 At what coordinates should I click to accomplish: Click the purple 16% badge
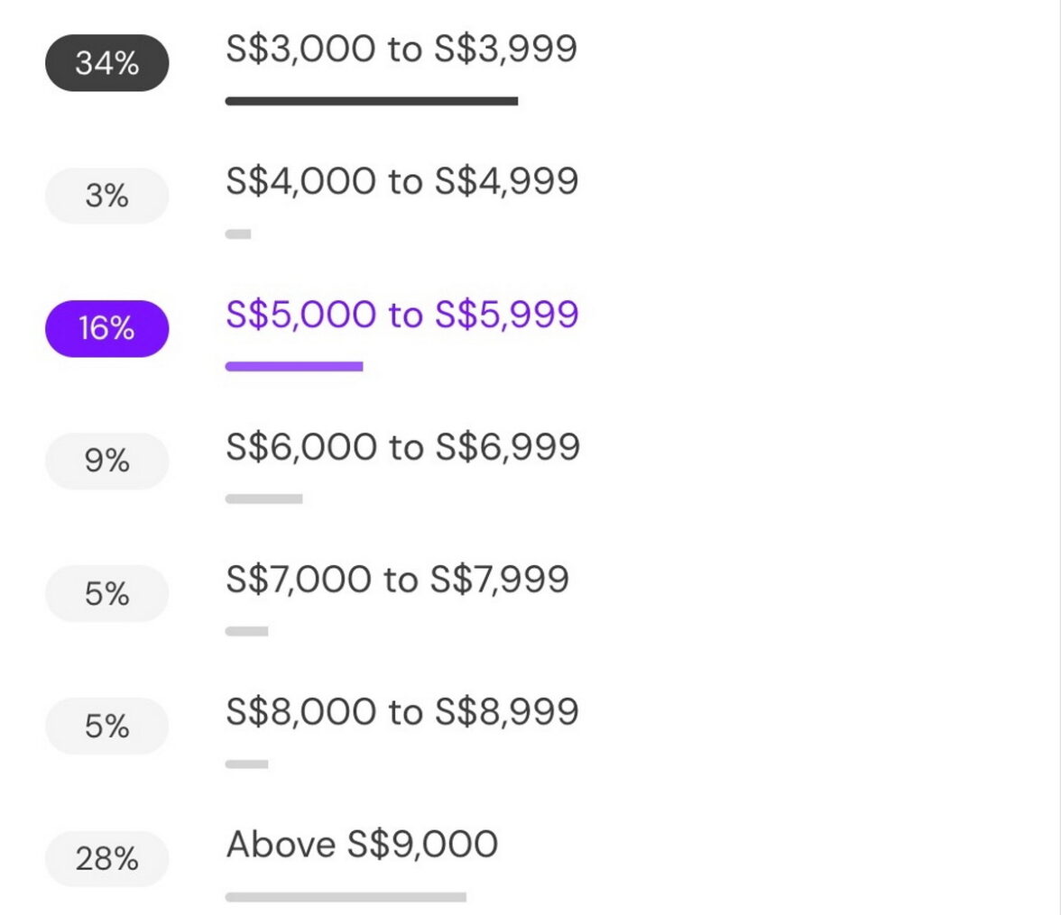point(106,328)
